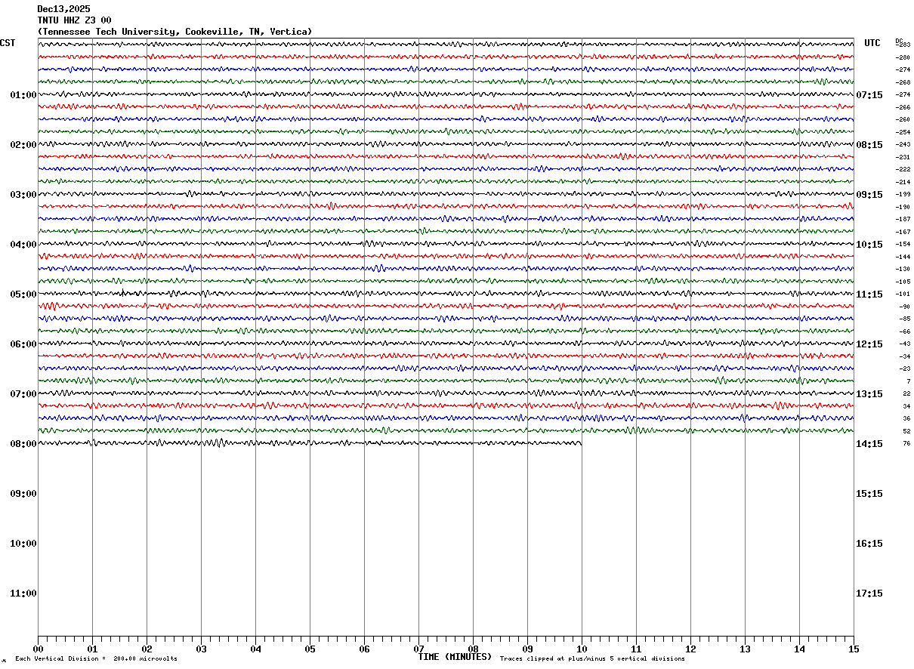This screenshot has height=669, width=914.
Task: Click the "UTC" time zone label
Action: [872, 43]
